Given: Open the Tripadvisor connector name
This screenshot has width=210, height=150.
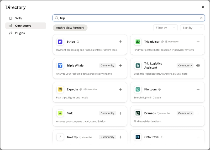Looking at the screenshot, I should [152, 42].
